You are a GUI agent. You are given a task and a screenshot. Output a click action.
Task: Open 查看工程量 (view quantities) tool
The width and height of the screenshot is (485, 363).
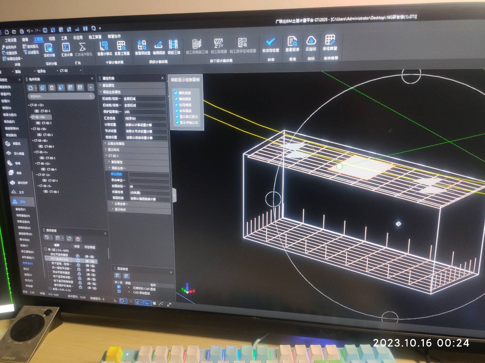122,48
